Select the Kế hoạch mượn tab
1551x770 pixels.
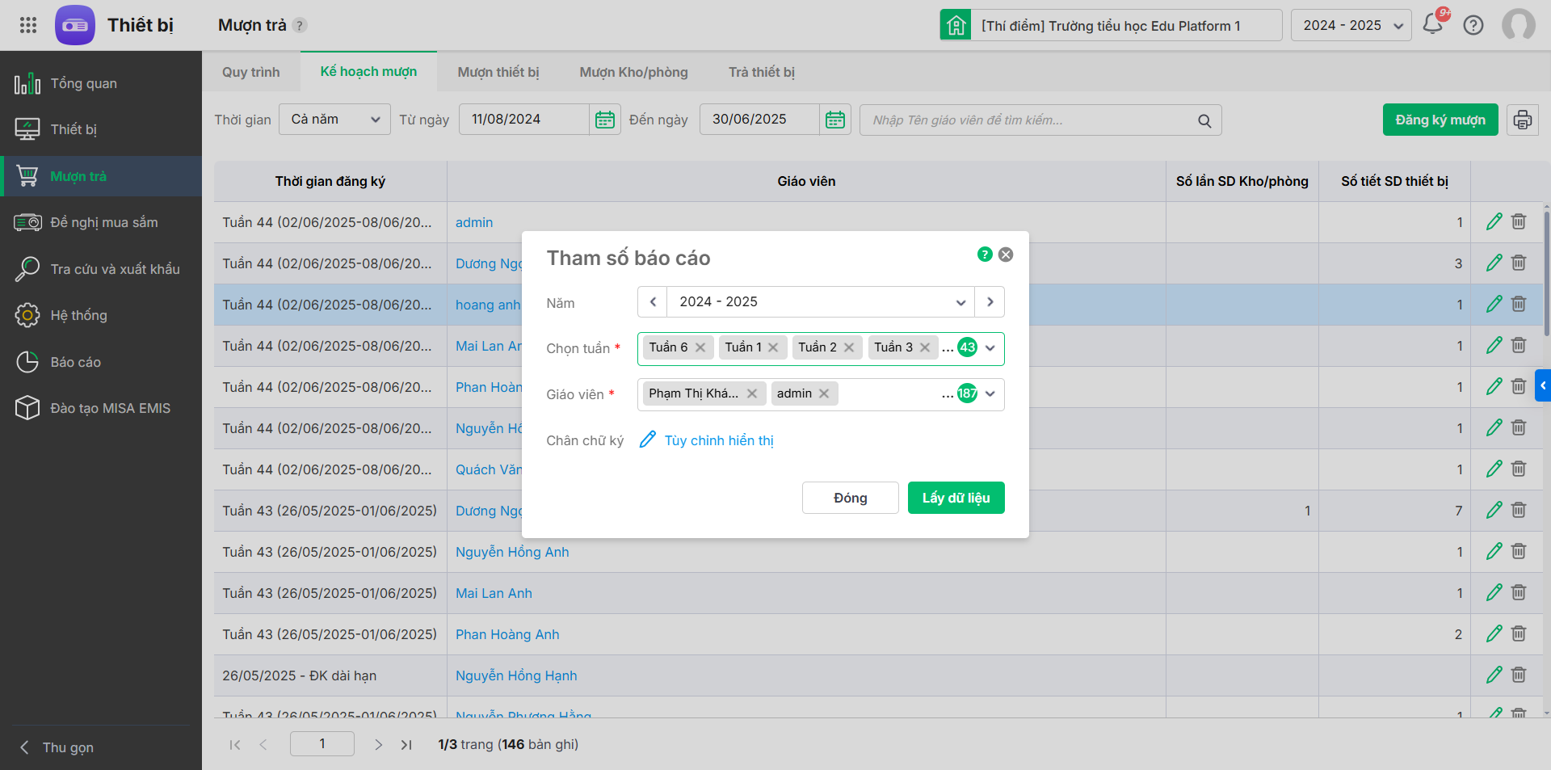[x=368, y=71]
